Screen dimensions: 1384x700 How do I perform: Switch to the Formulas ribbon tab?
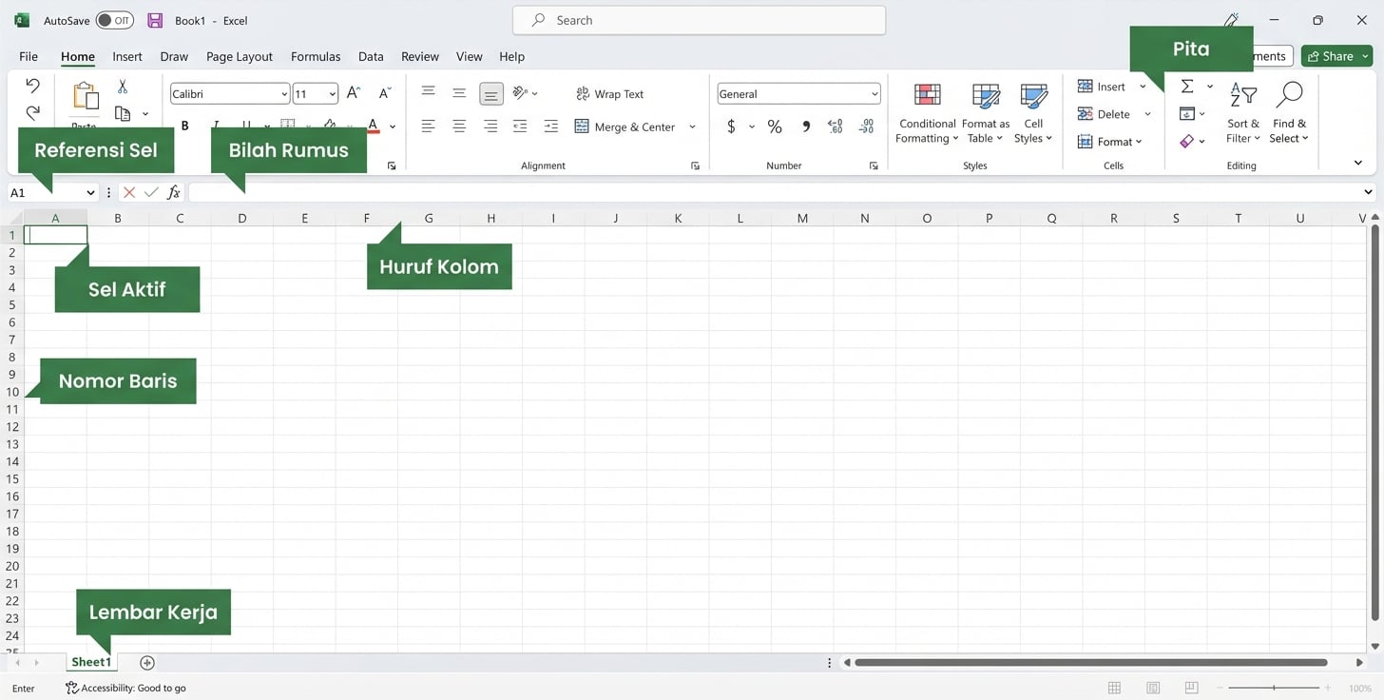(316, 56)
